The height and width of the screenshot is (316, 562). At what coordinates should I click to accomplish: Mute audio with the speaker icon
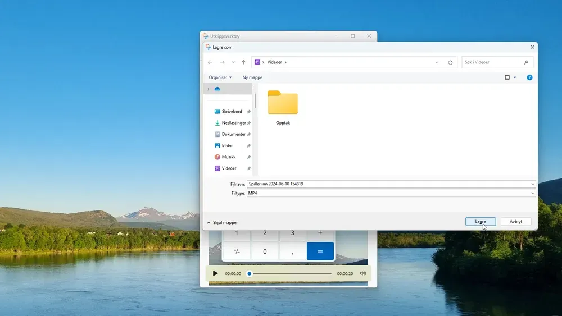[x=363, y=273]
